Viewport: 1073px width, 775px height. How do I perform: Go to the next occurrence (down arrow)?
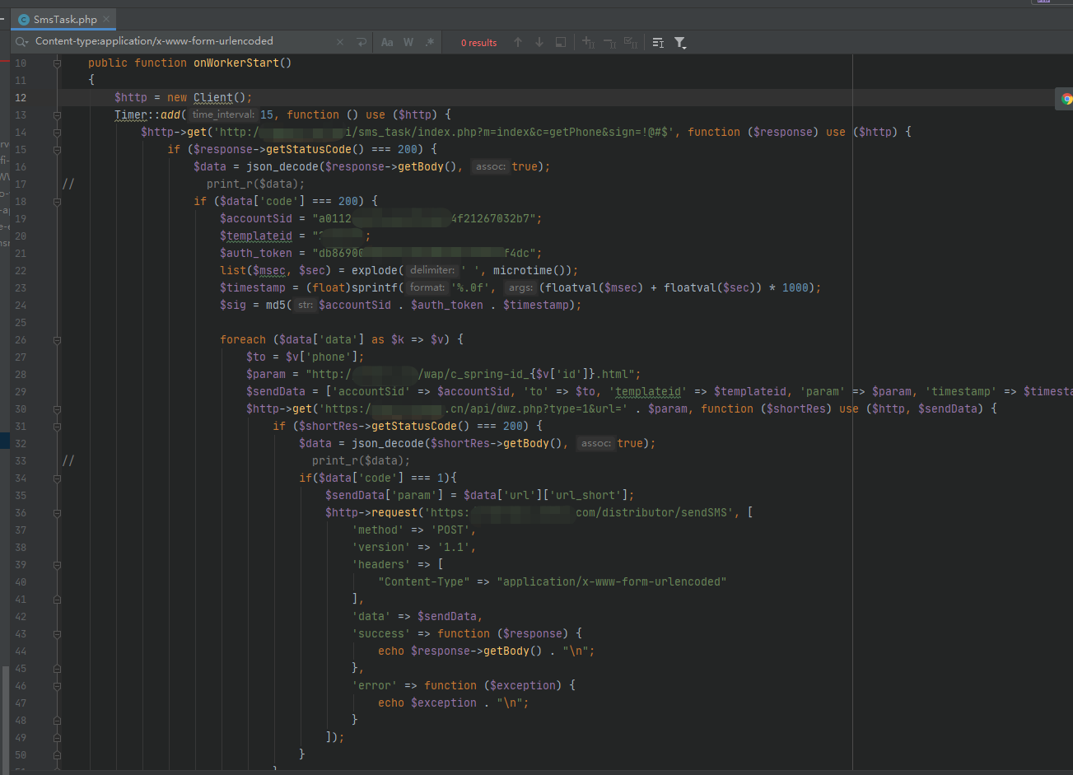tap(539, 42)
